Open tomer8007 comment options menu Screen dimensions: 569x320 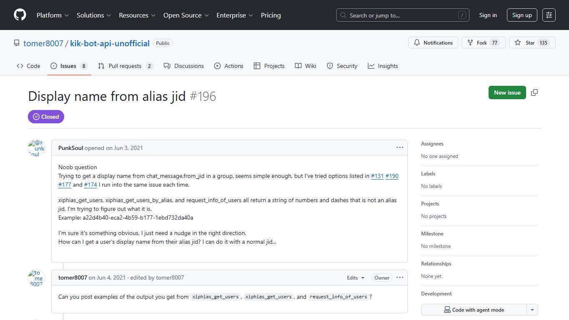coord(399,277)
